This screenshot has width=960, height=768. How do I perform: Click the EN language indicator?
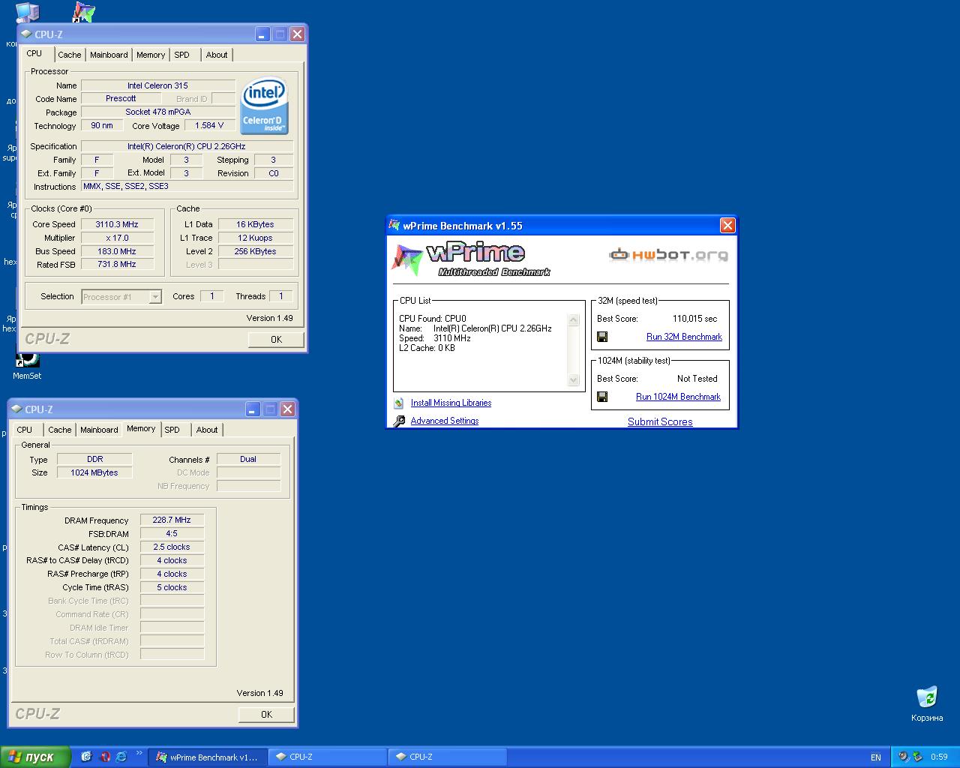875,757
